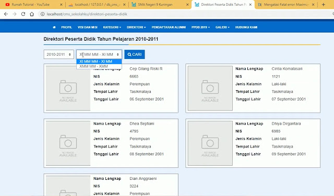The image size is (334, 196).
Task: Expand the GALERI dropdown menu
Action: pyautogui.click(x=222, y=27)
